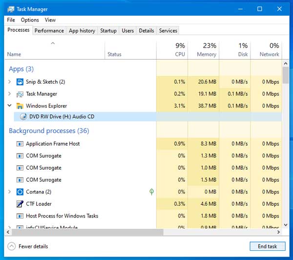Image resolution: width=293 pixels, height=260 pixels.
Task: Click the 8.3 MB memory value
Action: pos(209,144)
